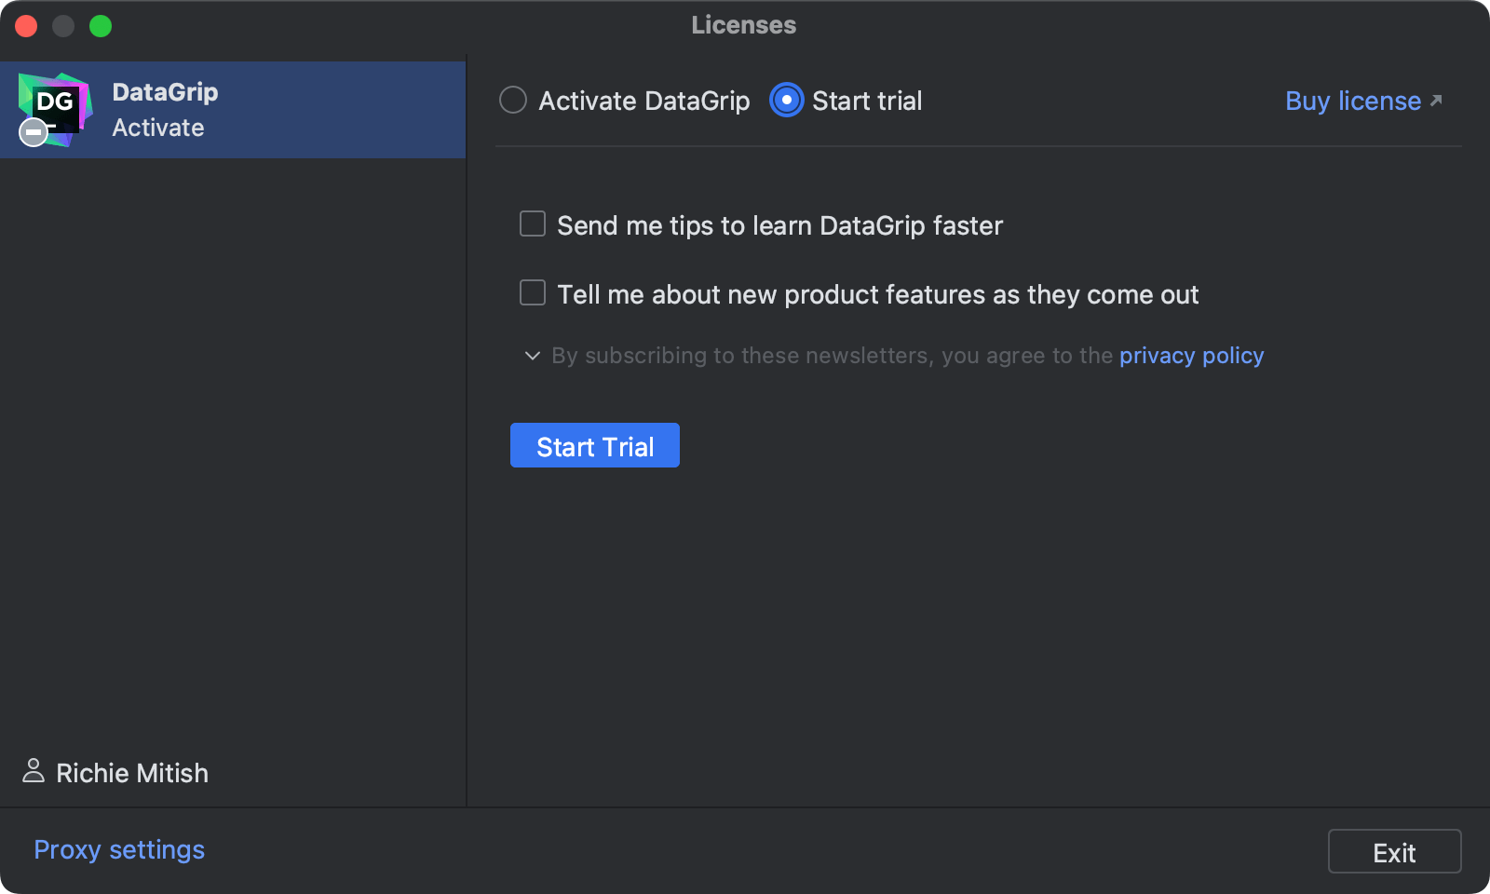Image resolution: width=1490 pixels, height=894 pixels.
Task: Enable sending tips to learn DataGrip faster
Action: tap(532, 223)
